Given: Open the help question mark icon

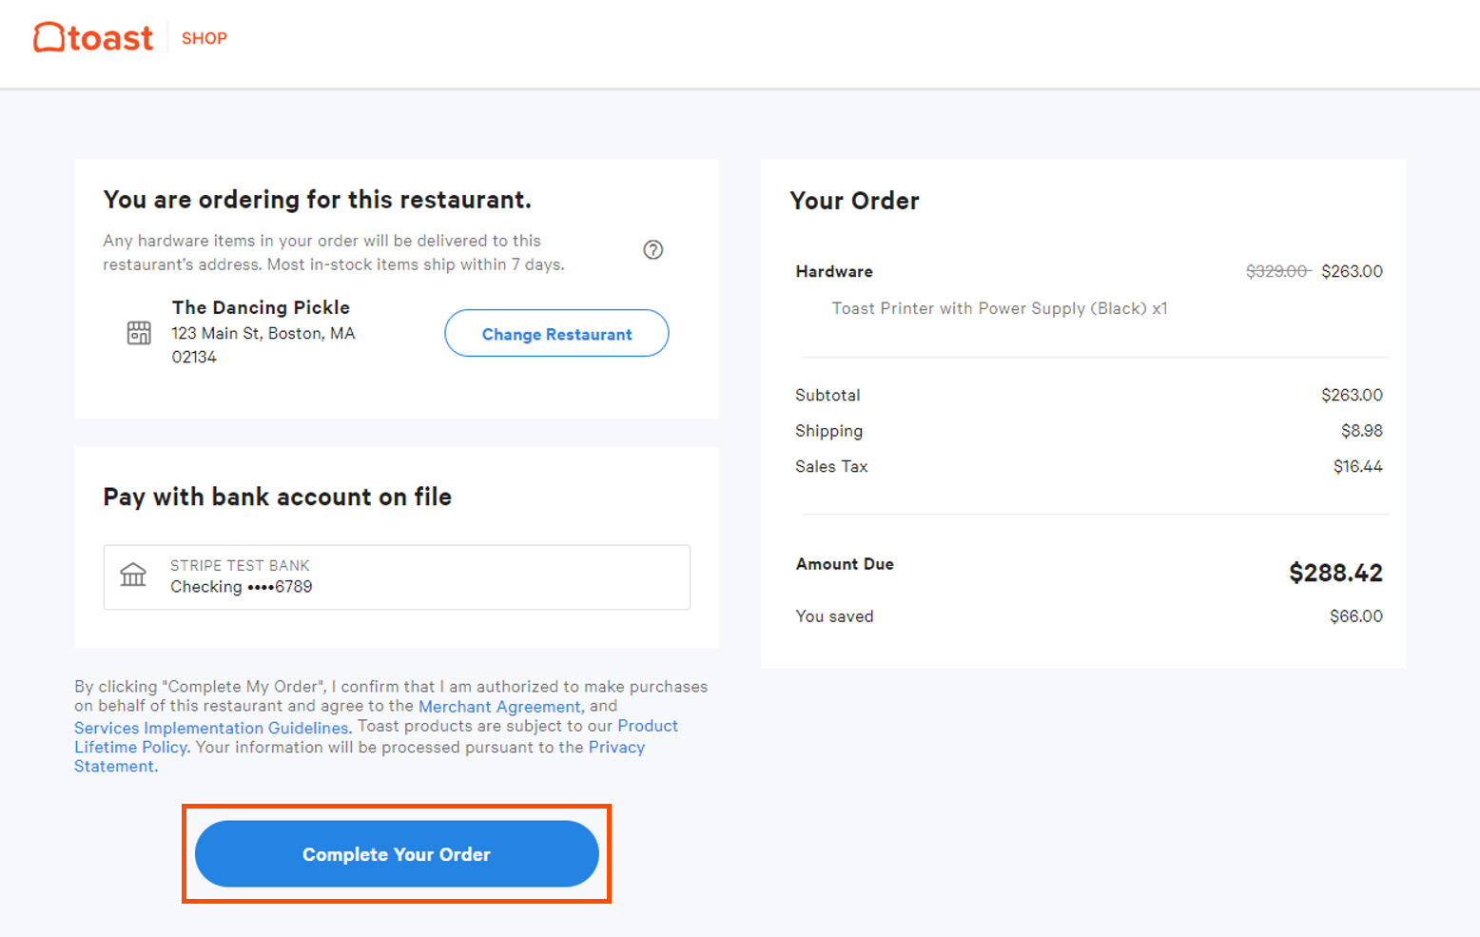Looking at the screenshot, I should (x=652, y=249).
